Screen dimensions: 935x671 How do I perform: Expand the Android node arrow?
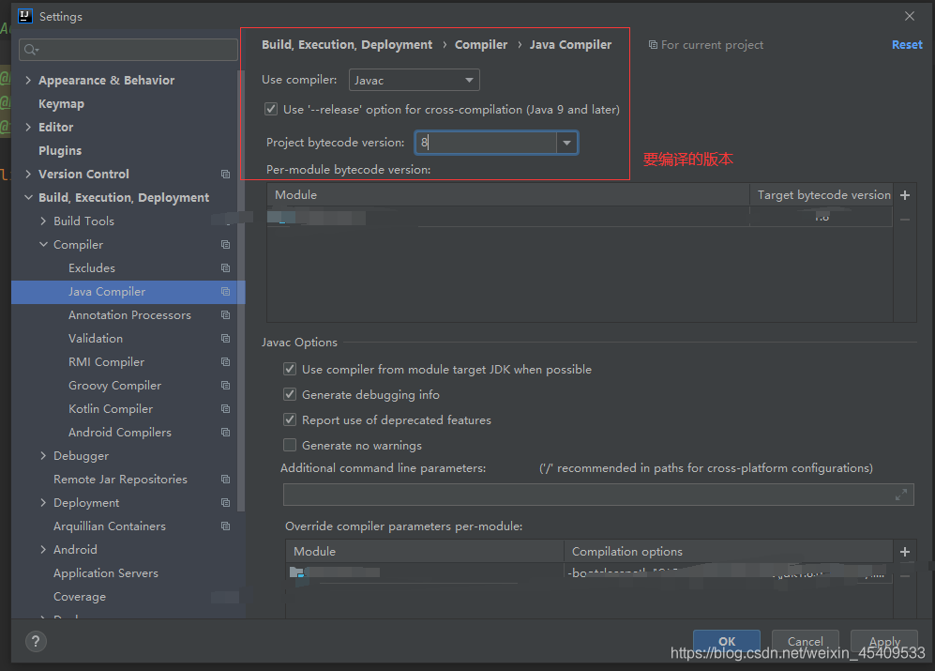pos(43,549)
